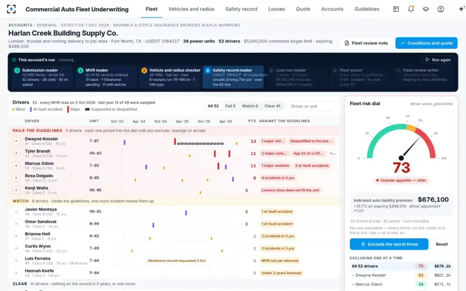Open step 2 MVR reader card
This screenshot has height=291, width=466.
106,77
